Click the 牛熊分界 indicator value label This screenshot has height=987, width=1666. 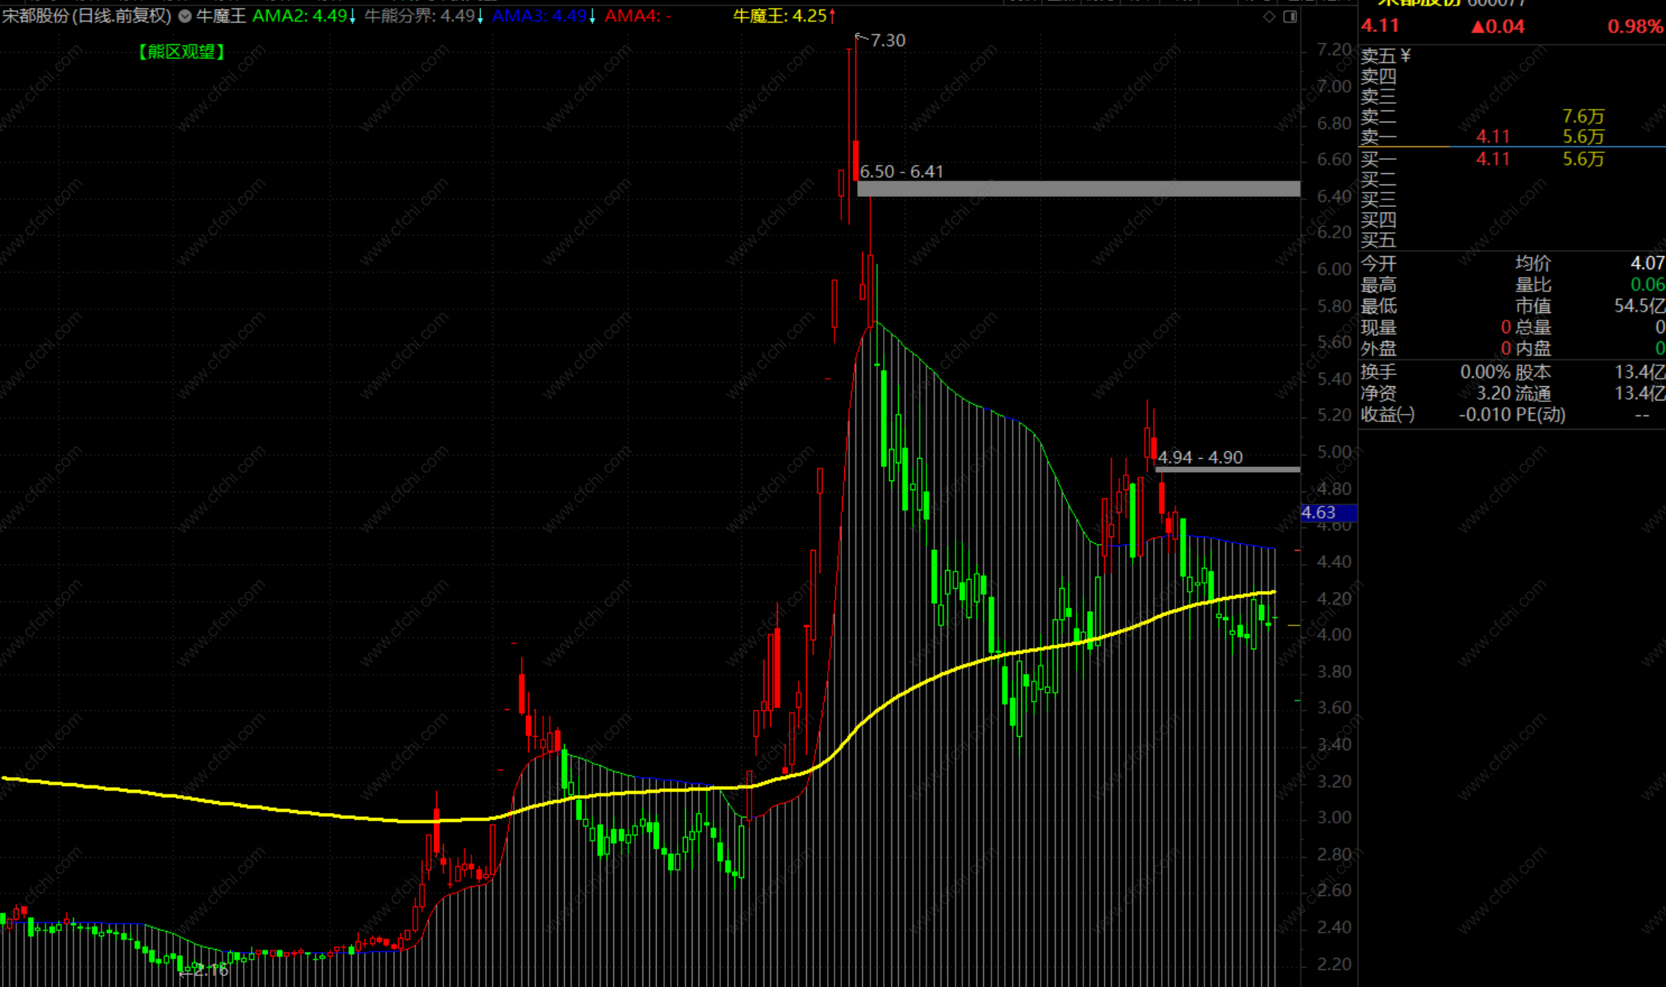point(419,16)
